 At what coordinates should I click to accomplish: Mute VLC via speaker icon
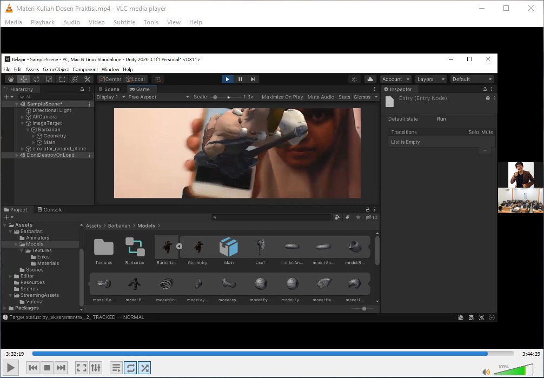[x=486, y=372]
